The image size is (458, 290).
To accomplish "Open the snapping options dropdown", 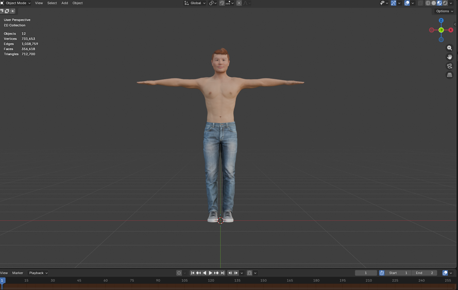I will coord(230,3).
